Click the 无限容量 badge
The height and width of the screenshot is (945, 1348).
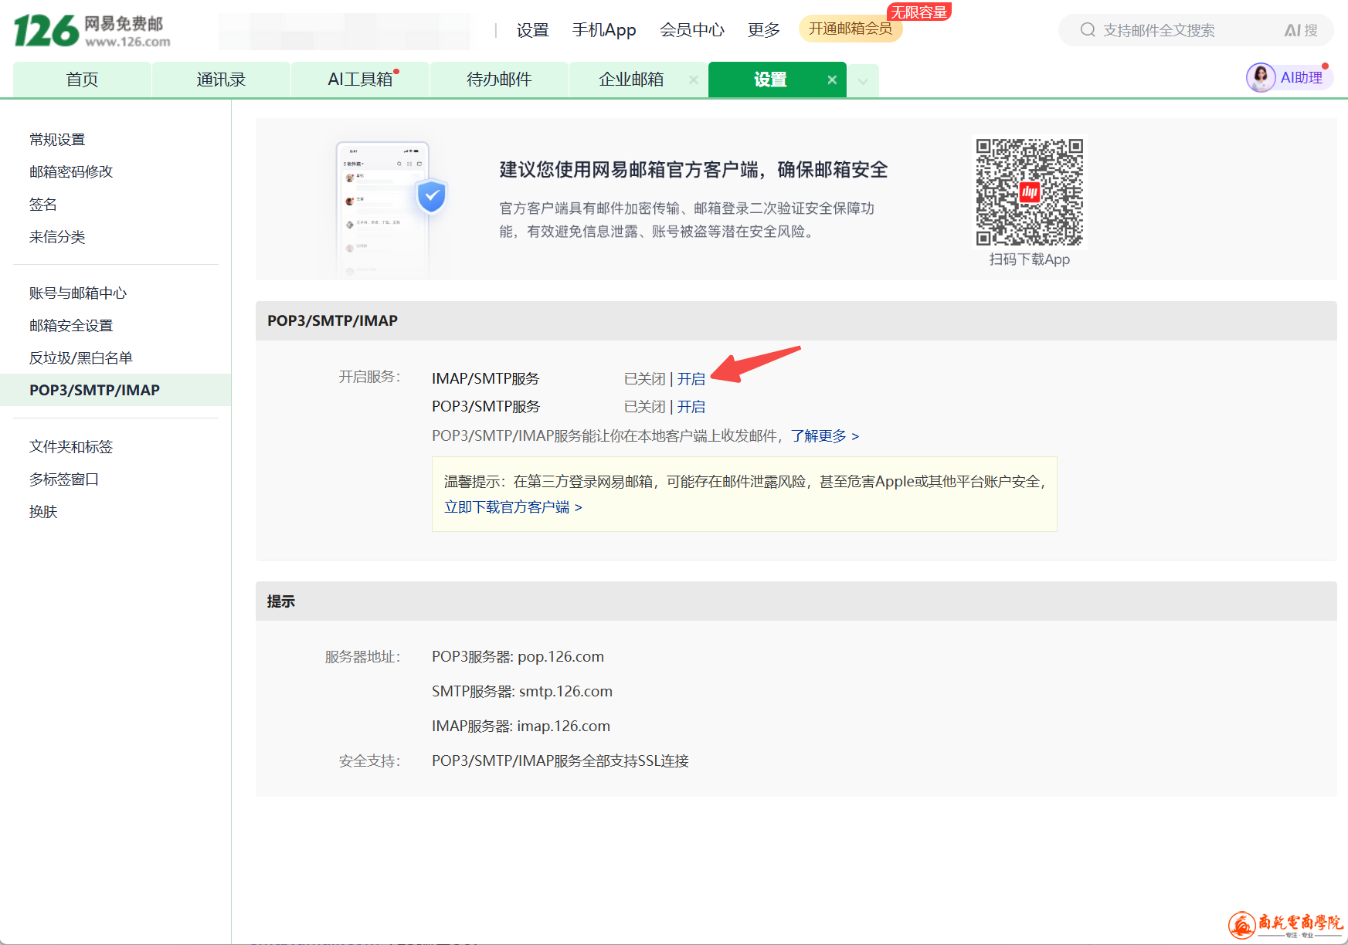[919, 12]
